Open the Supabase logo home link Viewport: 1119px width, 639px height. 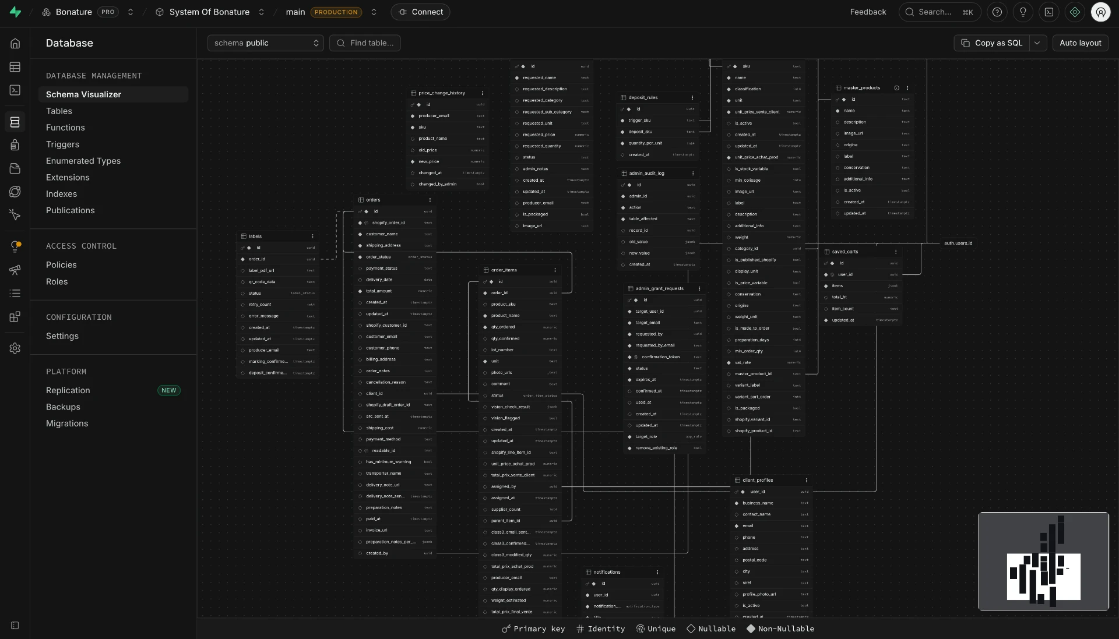15,12
